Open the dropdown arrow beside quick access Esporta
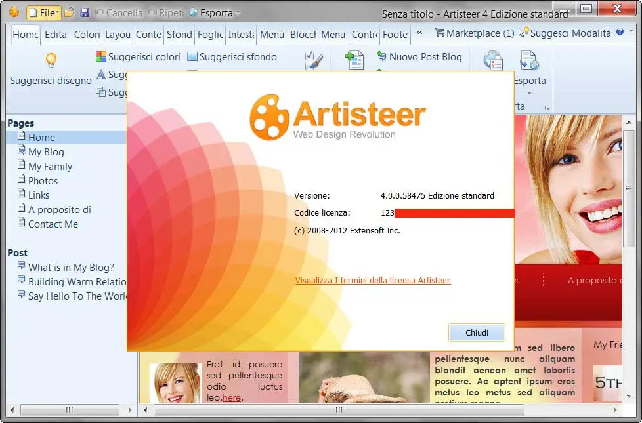The height and width of the screenshot is (423, 642). [x=238, y=13]
